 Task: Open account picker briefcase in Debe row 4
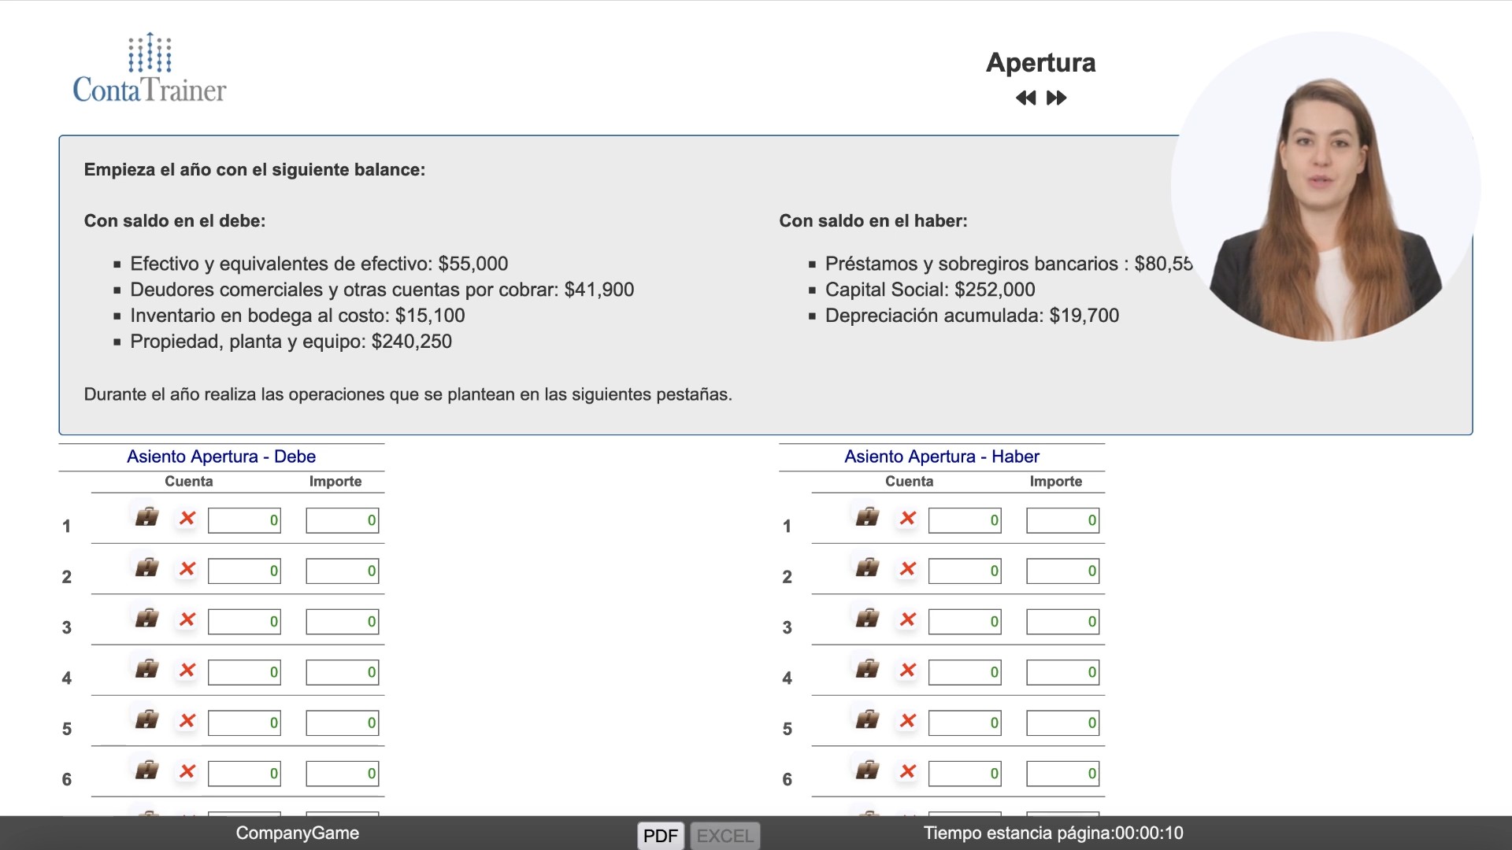146,669
